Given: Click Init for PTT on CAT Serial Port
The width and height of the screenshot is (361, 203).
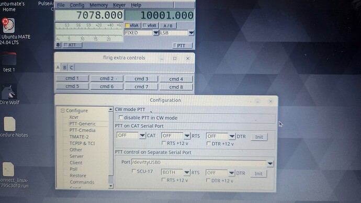Looking at the screenshot, I should (259, 137).
